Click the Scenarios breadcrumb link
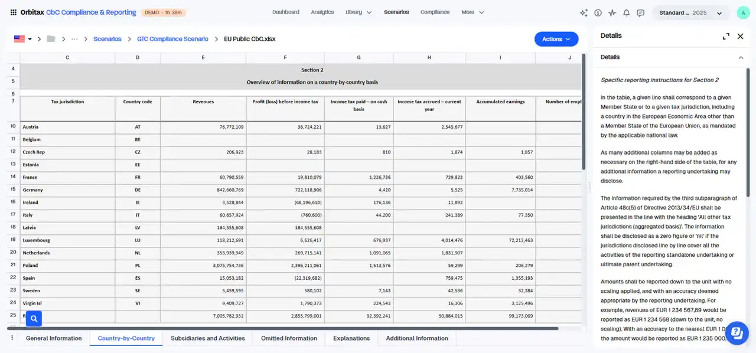The image size is (756, 353). 107,39
